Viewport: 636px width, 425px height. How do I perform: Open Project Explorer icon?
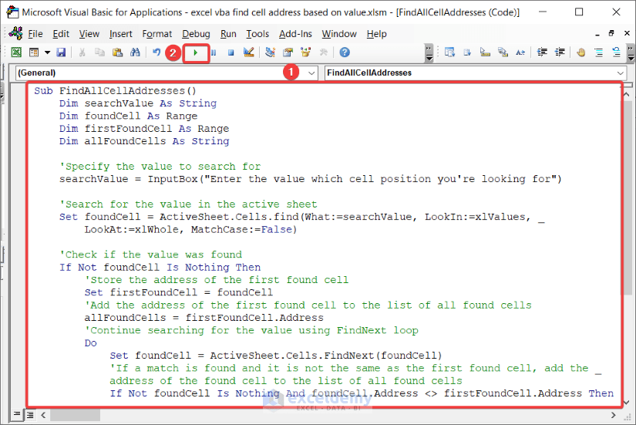point(270,52)
